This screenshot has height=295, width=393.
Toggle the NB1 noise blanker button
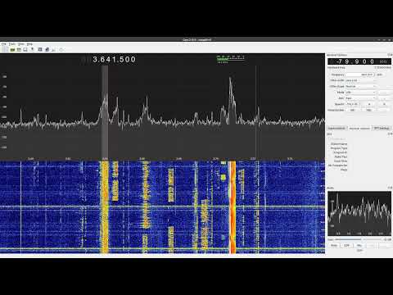tap(353, 110)
